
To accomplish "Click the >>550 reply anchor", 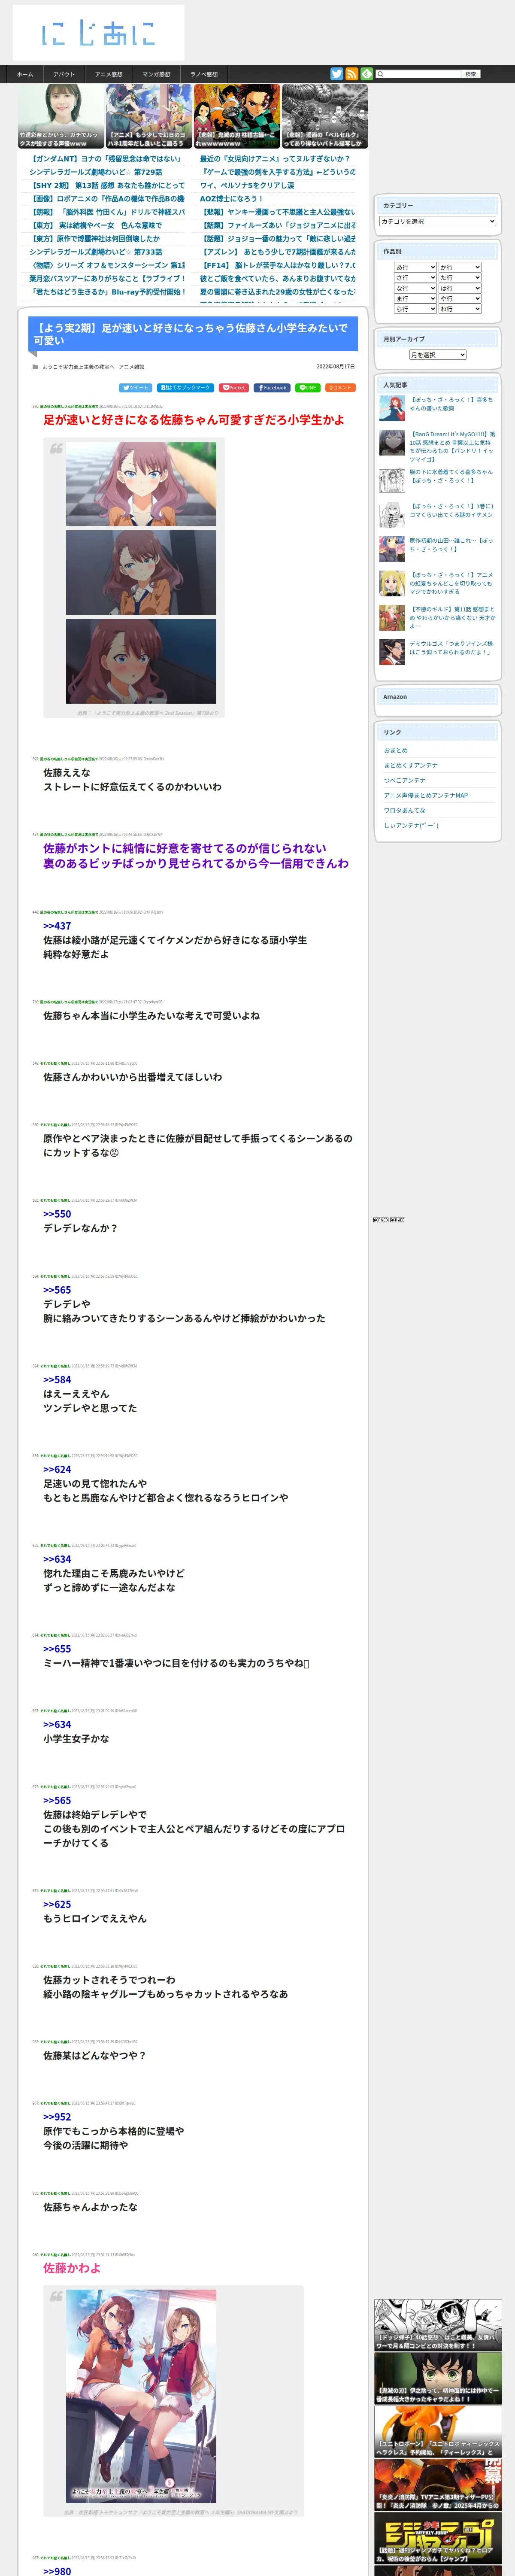I will click(x=57, y=1214).
